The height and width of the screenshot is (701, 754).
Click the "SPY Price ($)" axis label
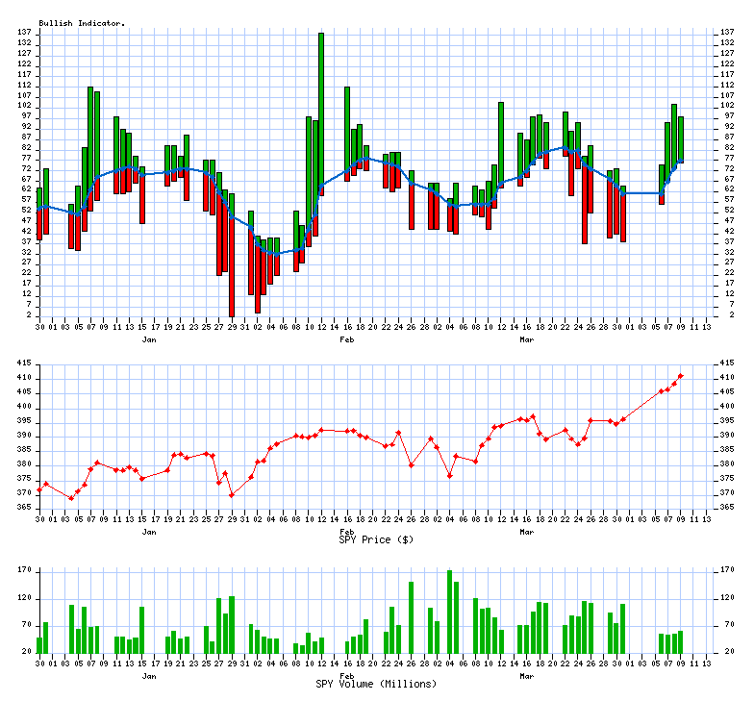[376, 539]
